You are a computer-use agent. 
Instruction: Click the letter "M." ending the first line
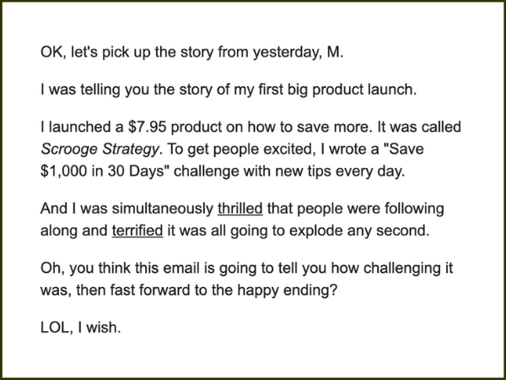[x=335, y=52]
